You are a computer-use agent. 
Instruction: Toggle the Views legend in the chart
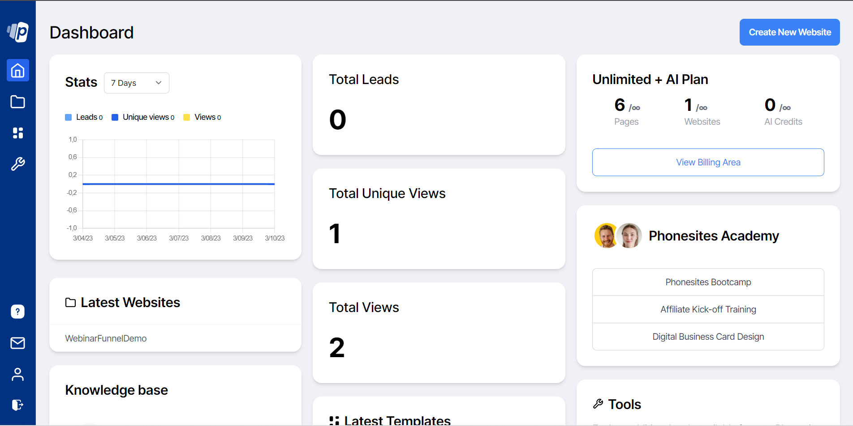coord(202,117)
